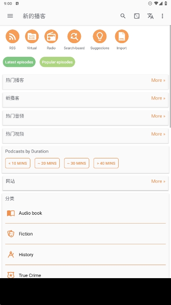
Task: Open the Radio icon
Action: click(51, 37)
